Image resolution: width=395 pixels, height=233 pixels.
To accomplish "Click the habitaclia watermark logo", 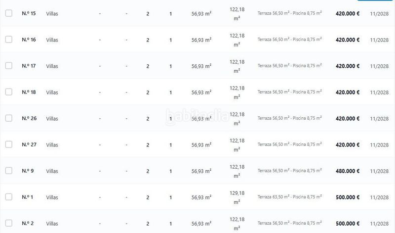I will tap(197, 116).
